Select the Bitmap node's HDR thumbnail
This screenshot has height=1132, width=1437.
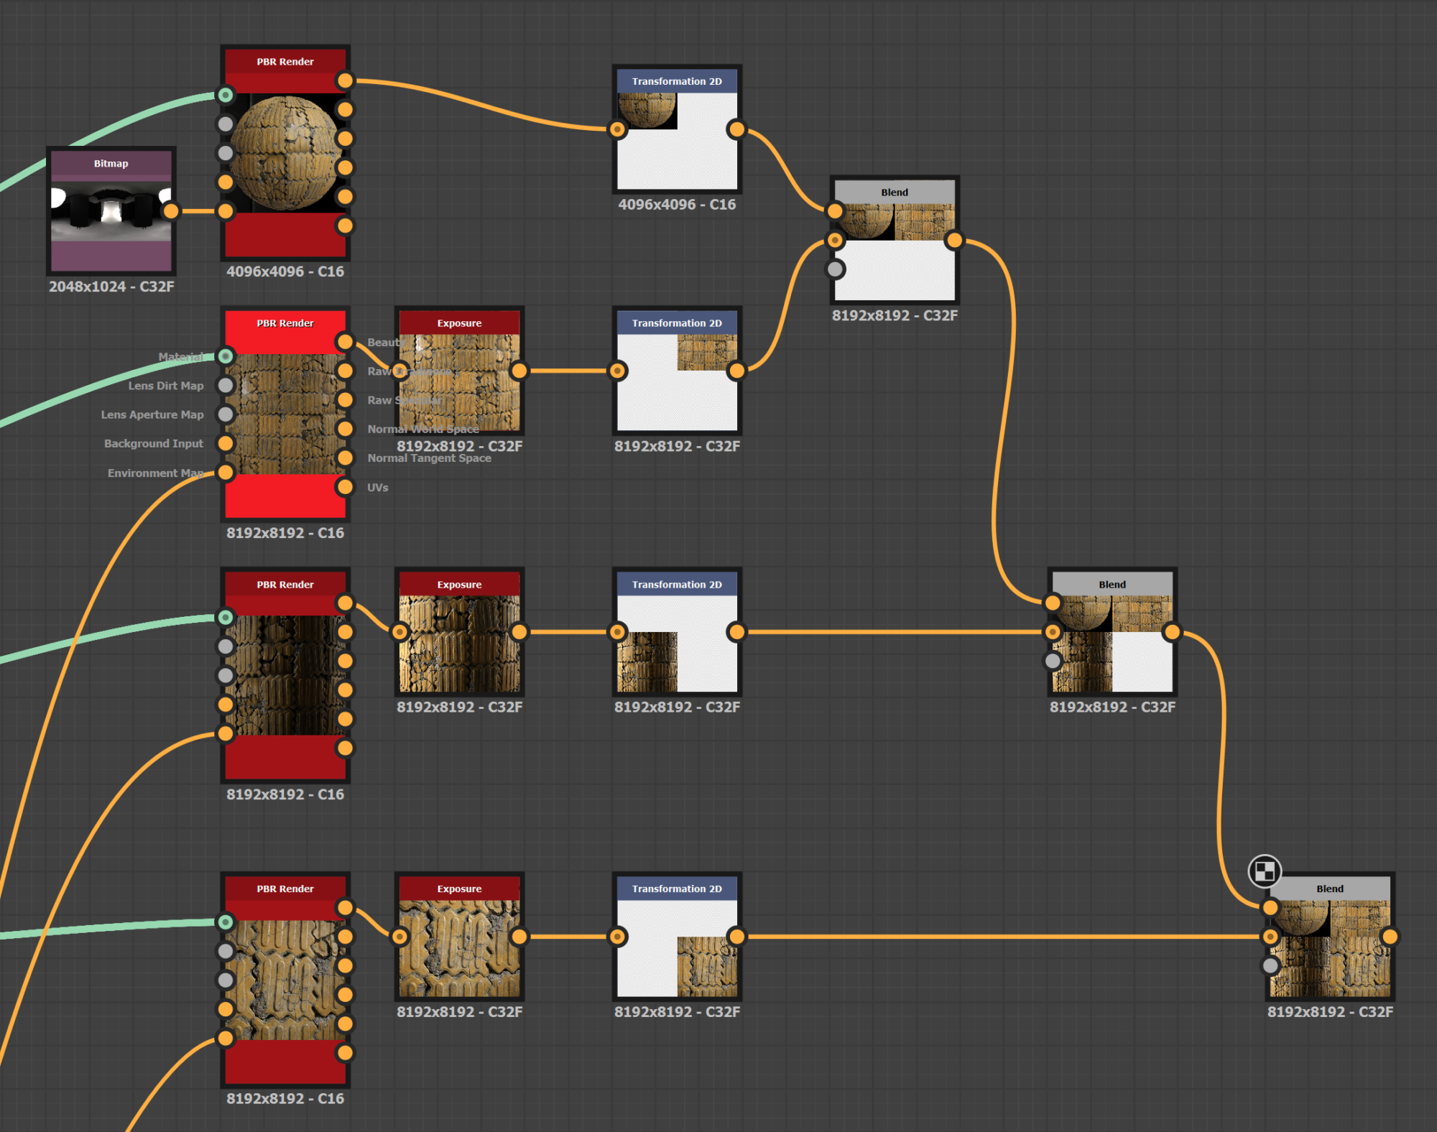(x=111, y=212)
